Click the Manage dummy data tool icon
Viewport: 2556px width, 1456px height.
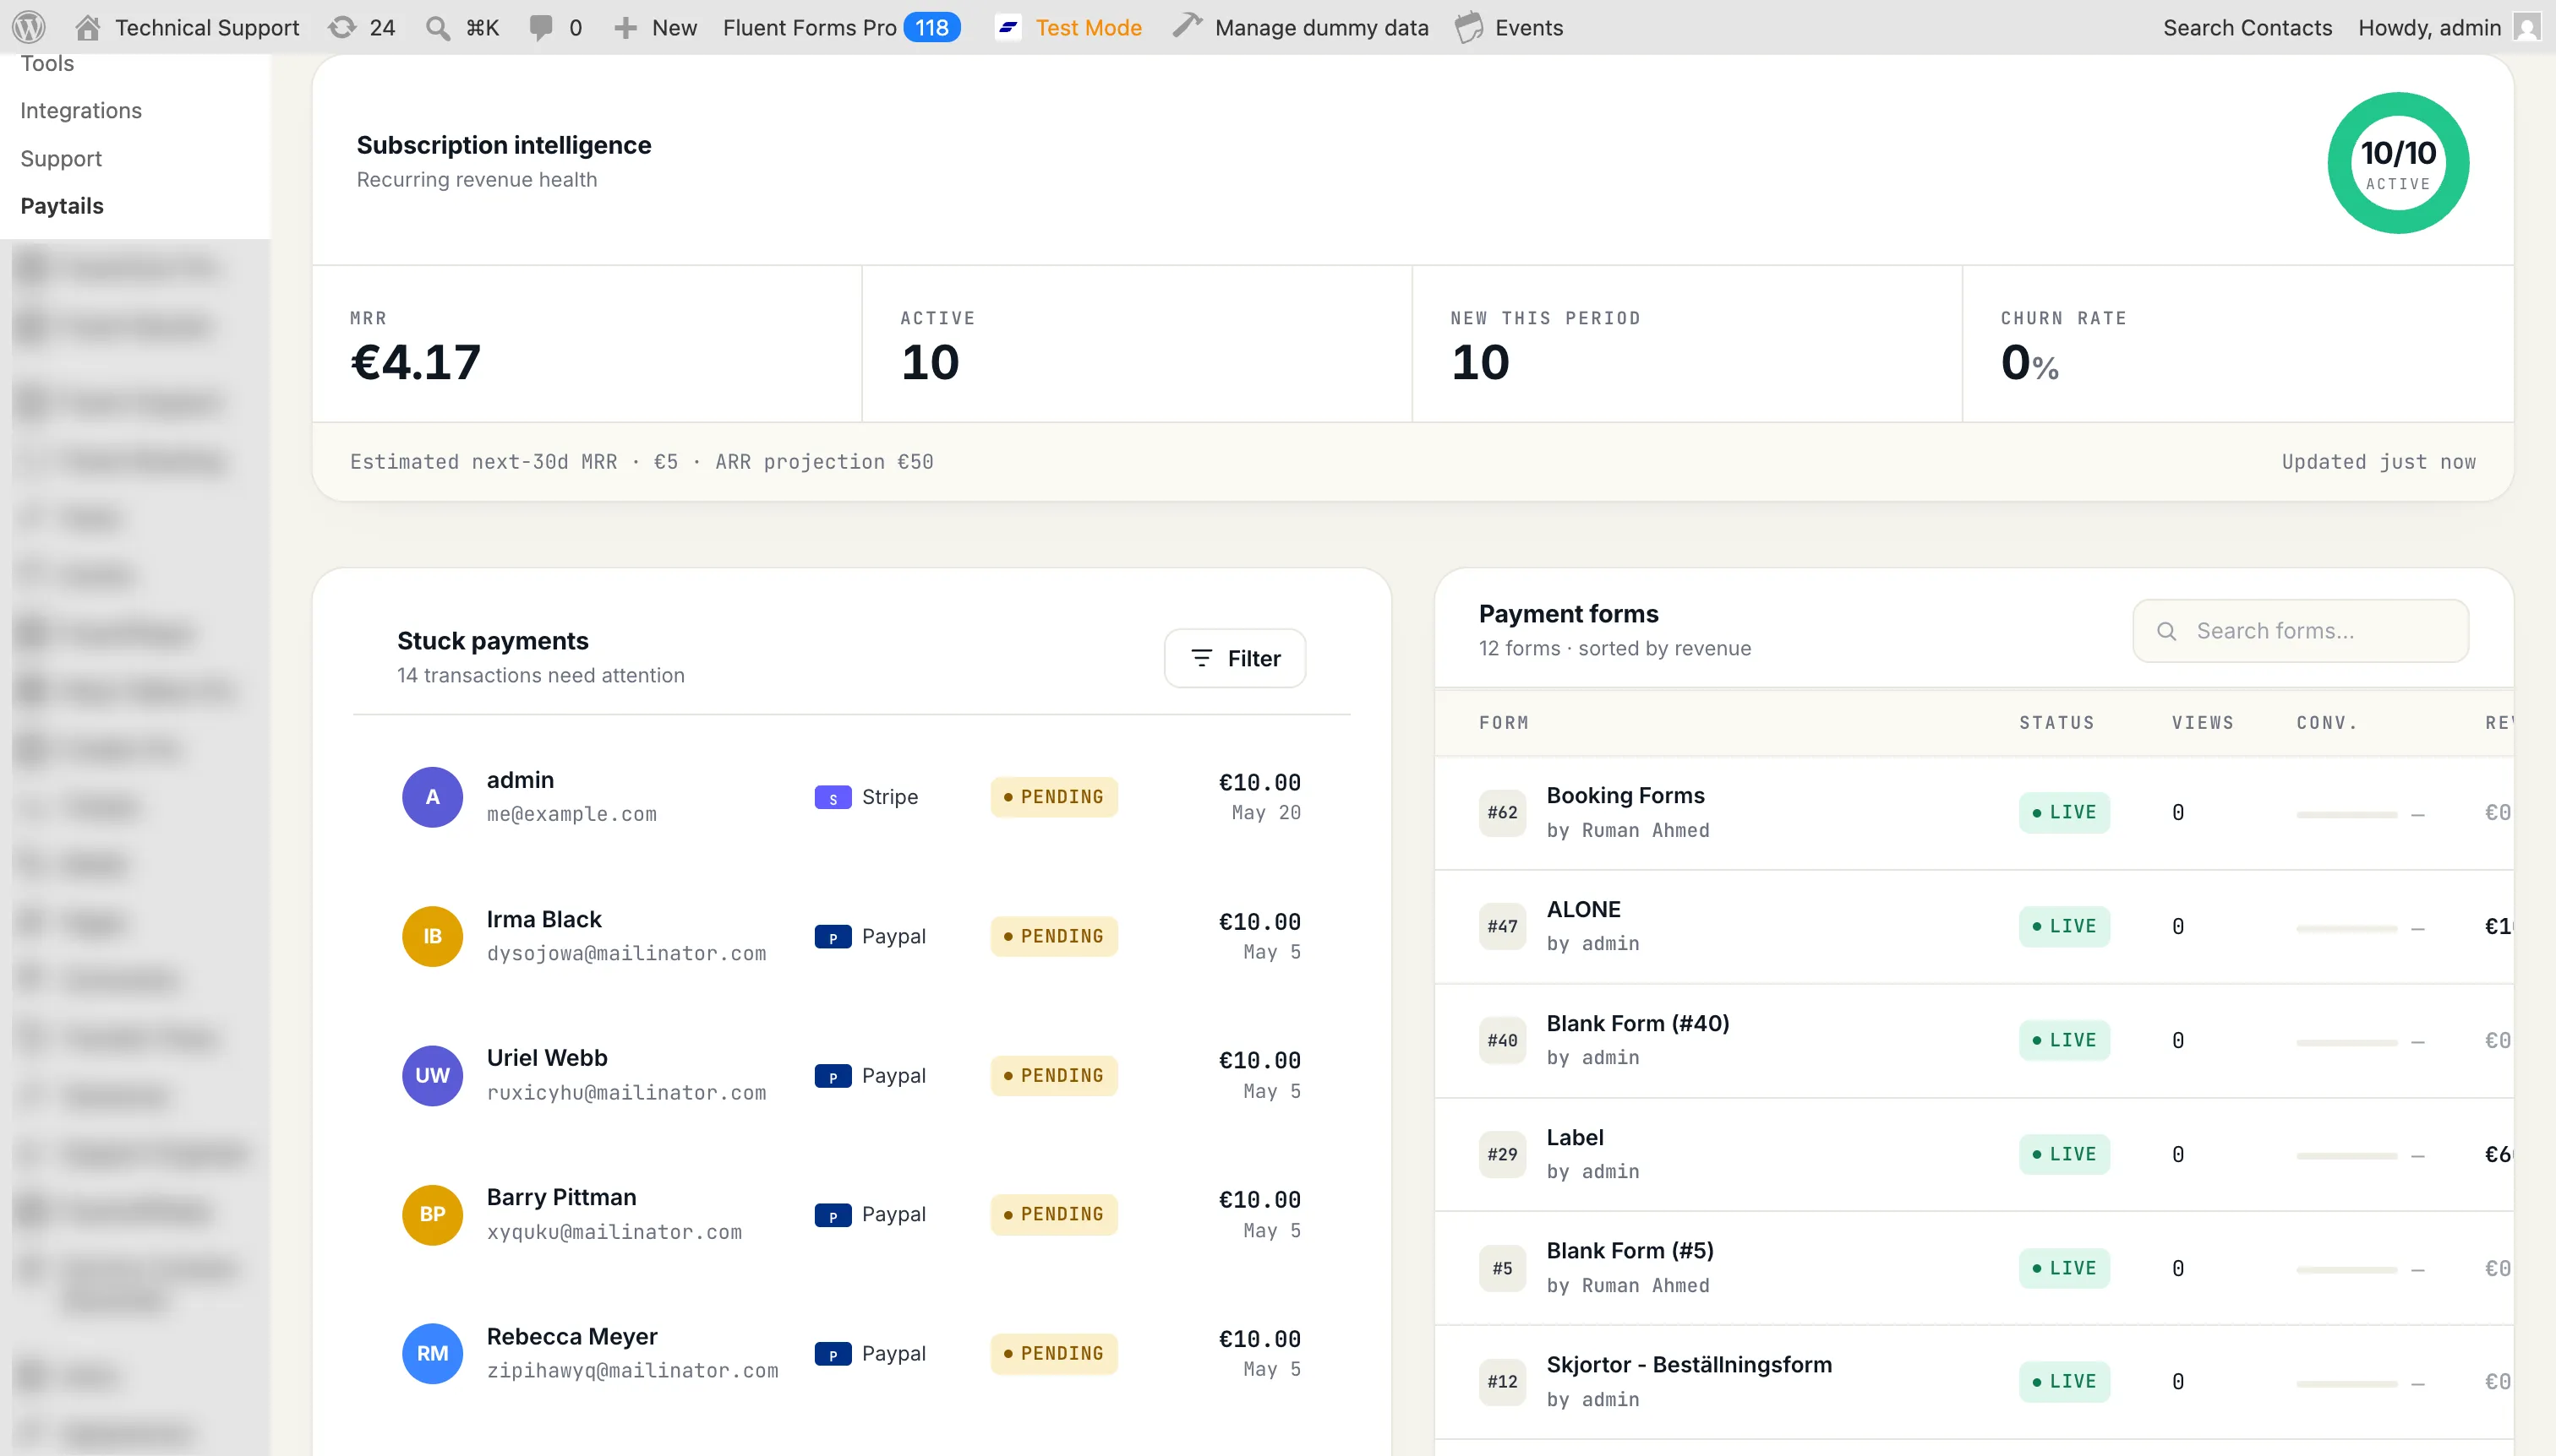[1187, 27]
